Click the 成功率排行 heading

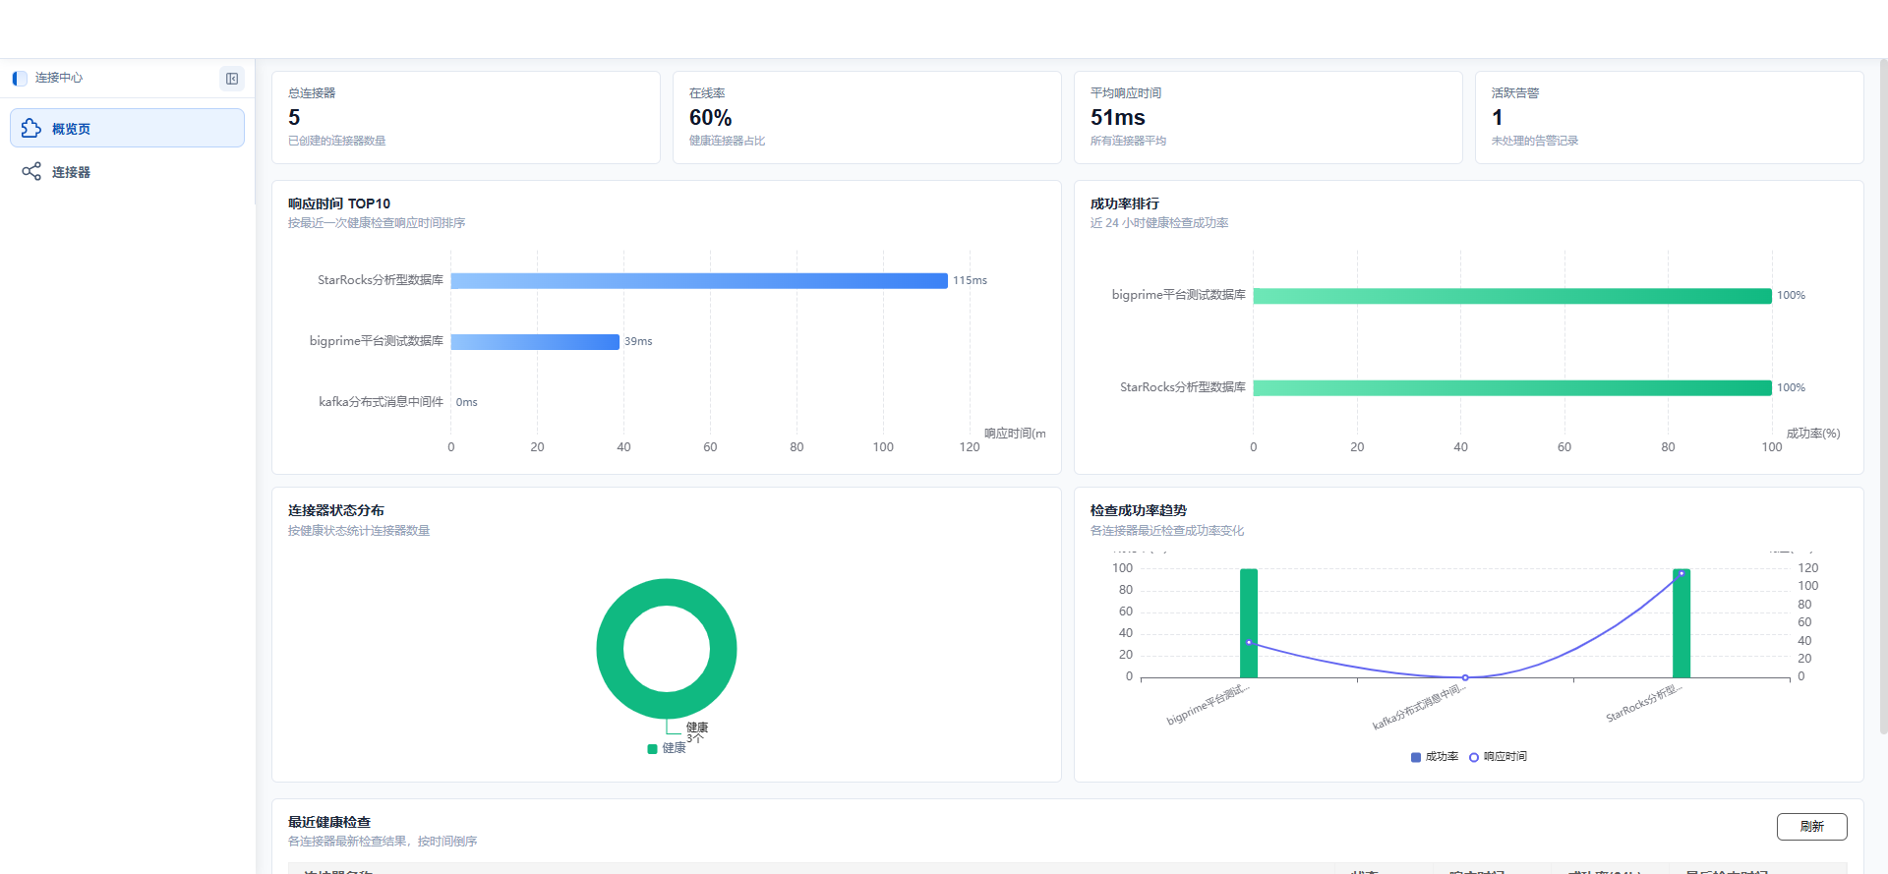(1125, 204)
